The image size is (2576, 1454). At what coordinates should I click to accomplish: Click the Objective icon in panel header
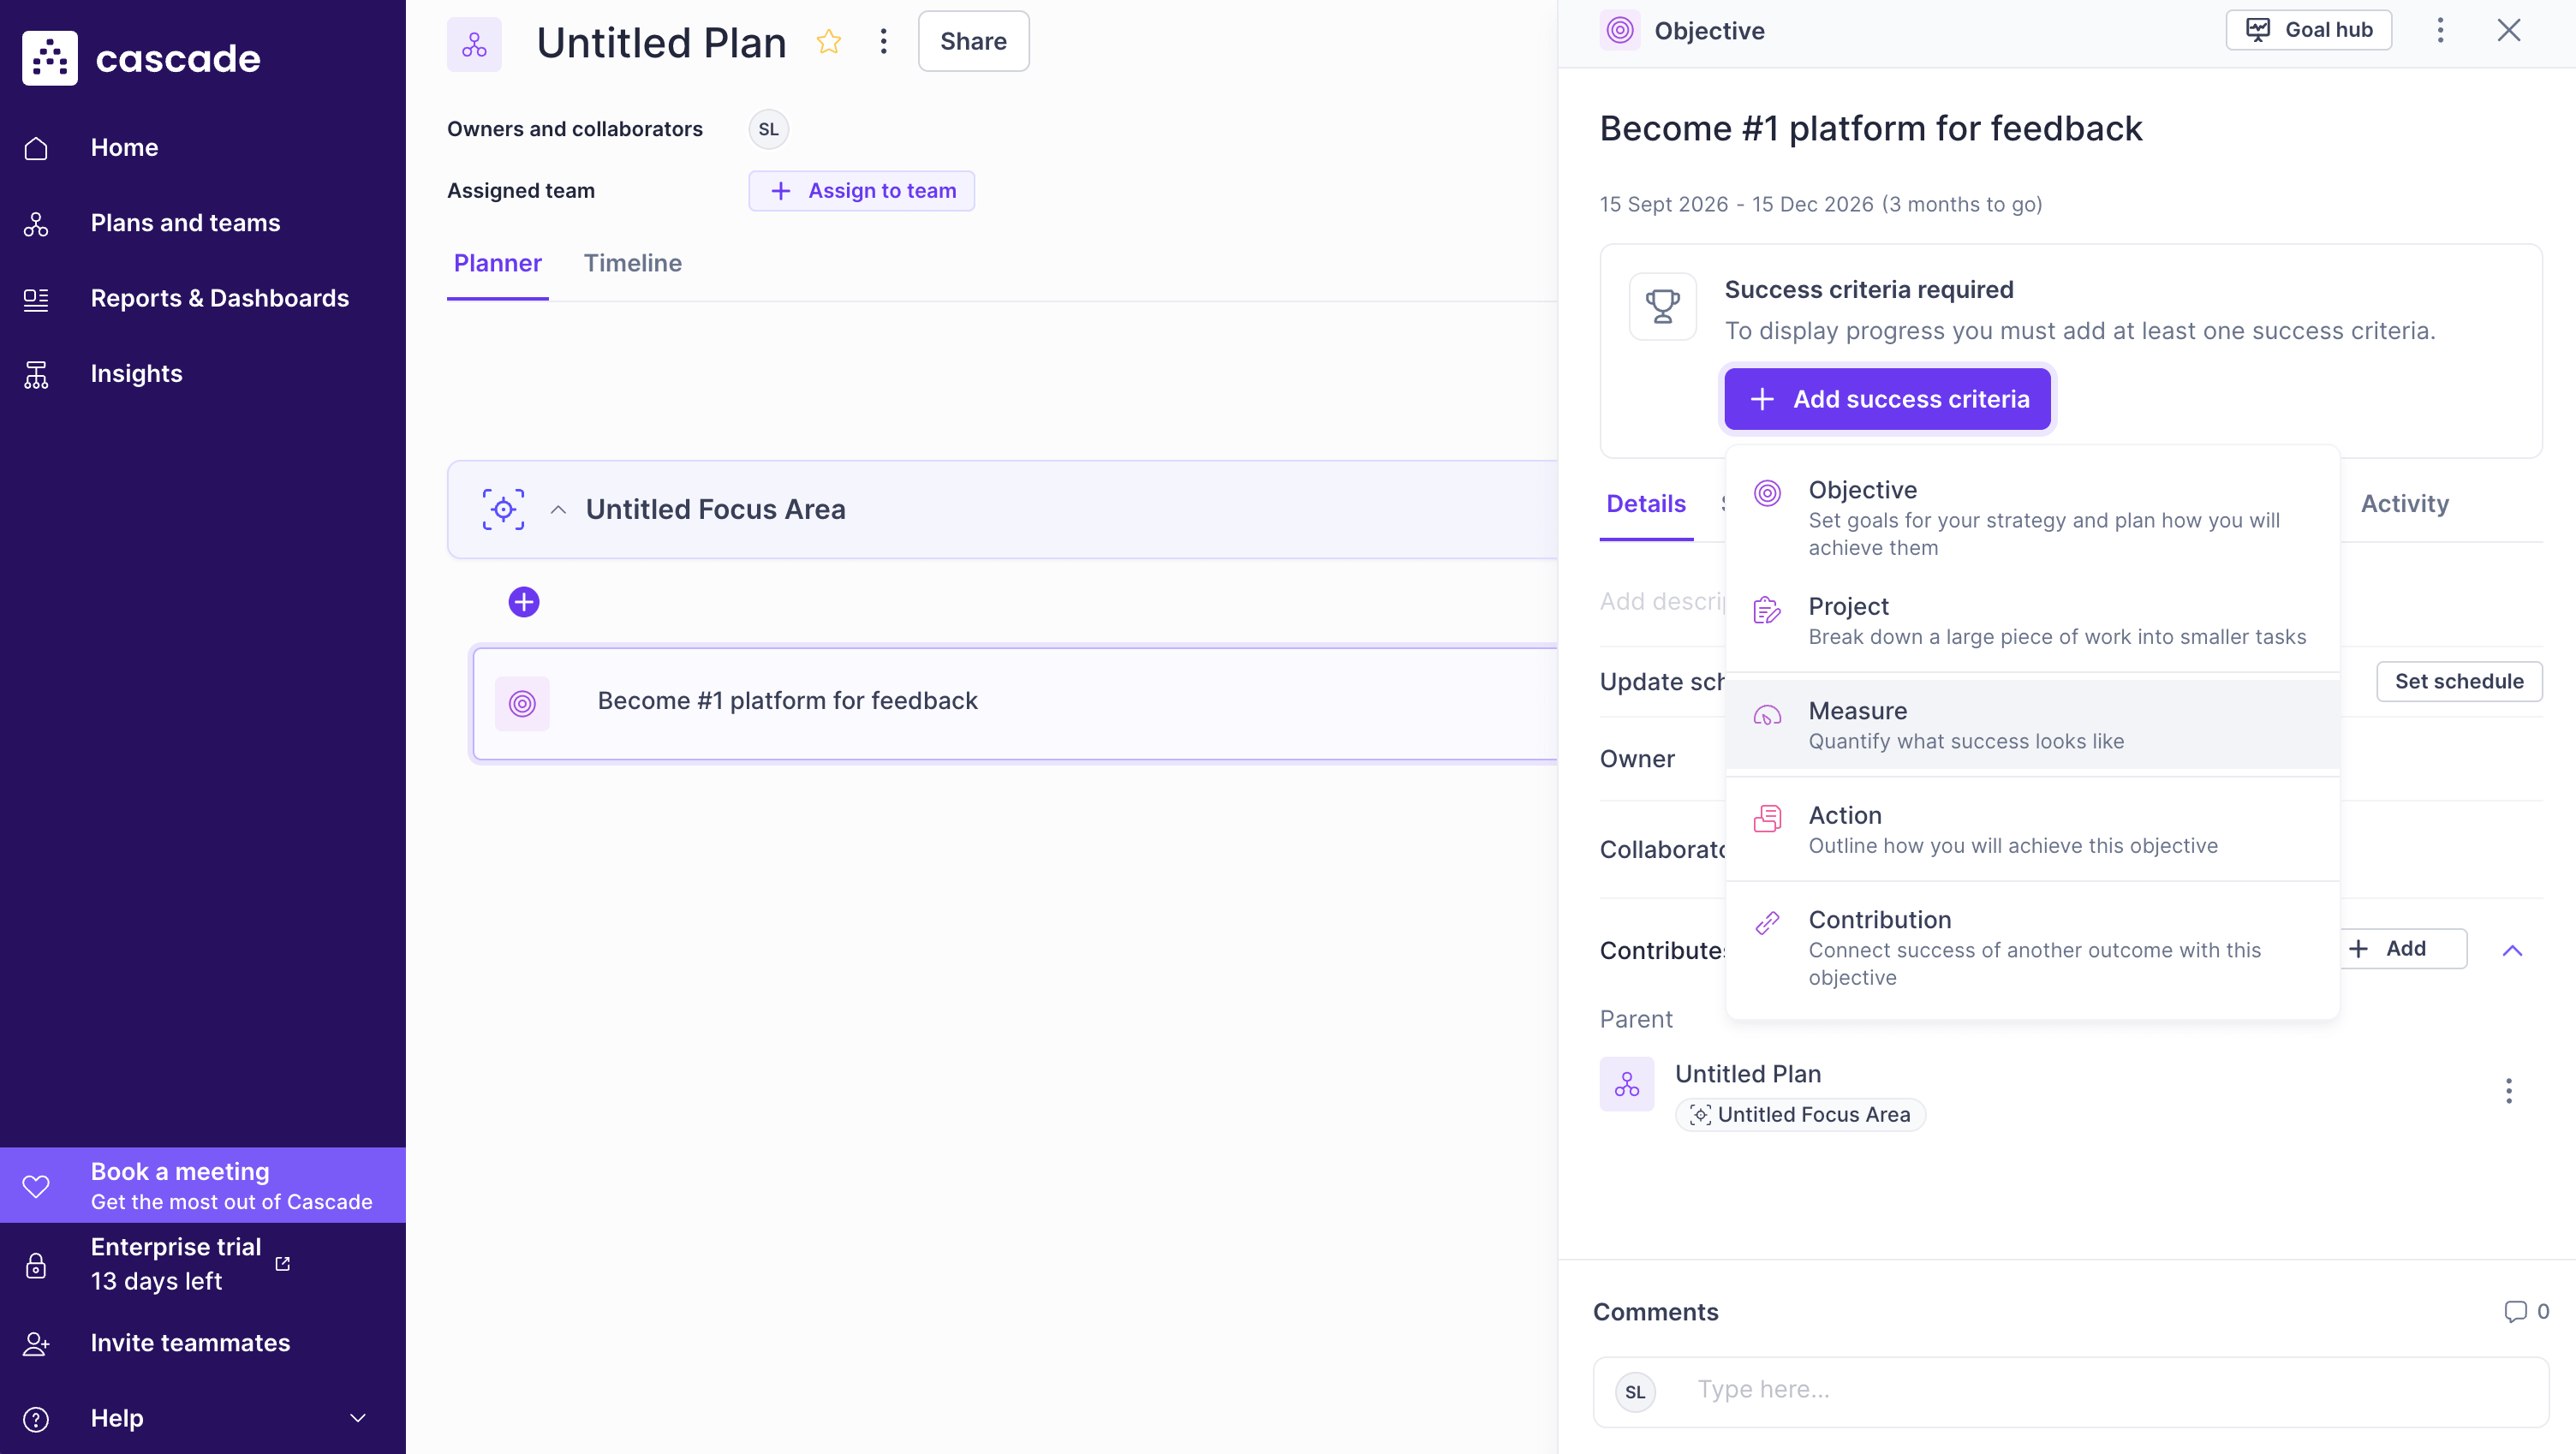click(x=1620, y=30)
